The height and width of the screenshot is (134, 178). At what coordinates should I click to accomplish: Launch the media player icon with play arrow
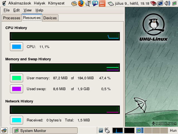click(x=95, y=3)
